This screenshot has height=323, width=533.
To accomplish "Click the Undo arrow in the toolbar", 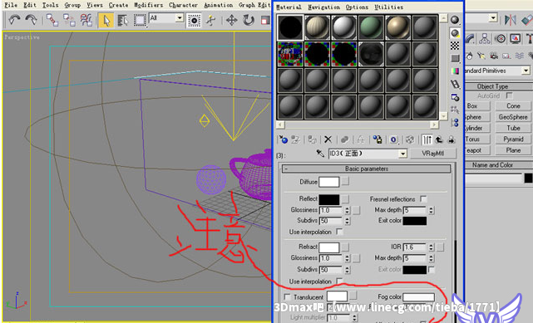I will click(14, 21).
